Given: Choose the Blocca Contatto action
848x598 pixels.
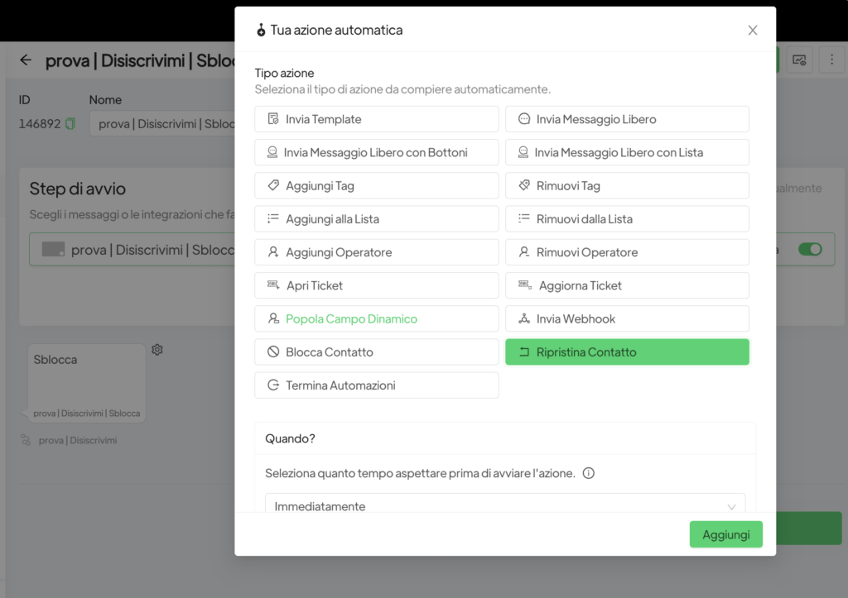Looking at the screenshot, I should pyautogui.click(x=377, y=352).
